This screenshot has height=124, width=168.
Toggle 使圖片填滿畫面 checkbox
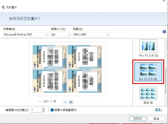(x=53, y=110)
